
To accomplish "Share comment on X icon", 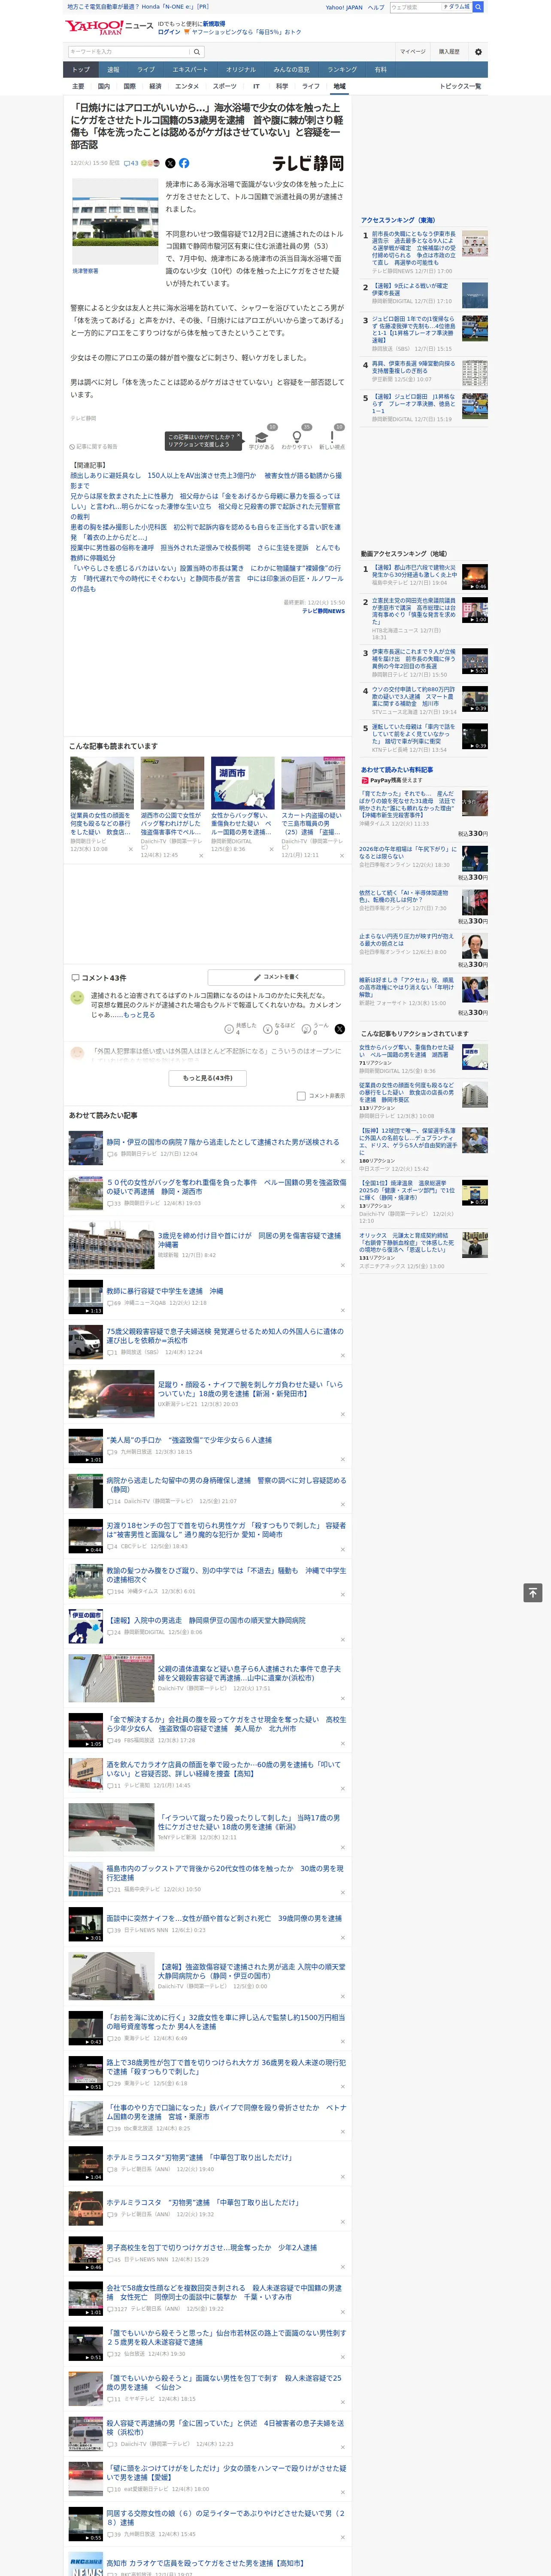I will (x=340, y=1029).
